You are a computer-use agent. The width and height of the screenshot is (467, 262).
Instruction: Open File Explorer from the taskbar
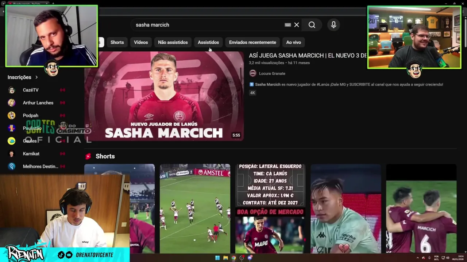tap(225, 258)
